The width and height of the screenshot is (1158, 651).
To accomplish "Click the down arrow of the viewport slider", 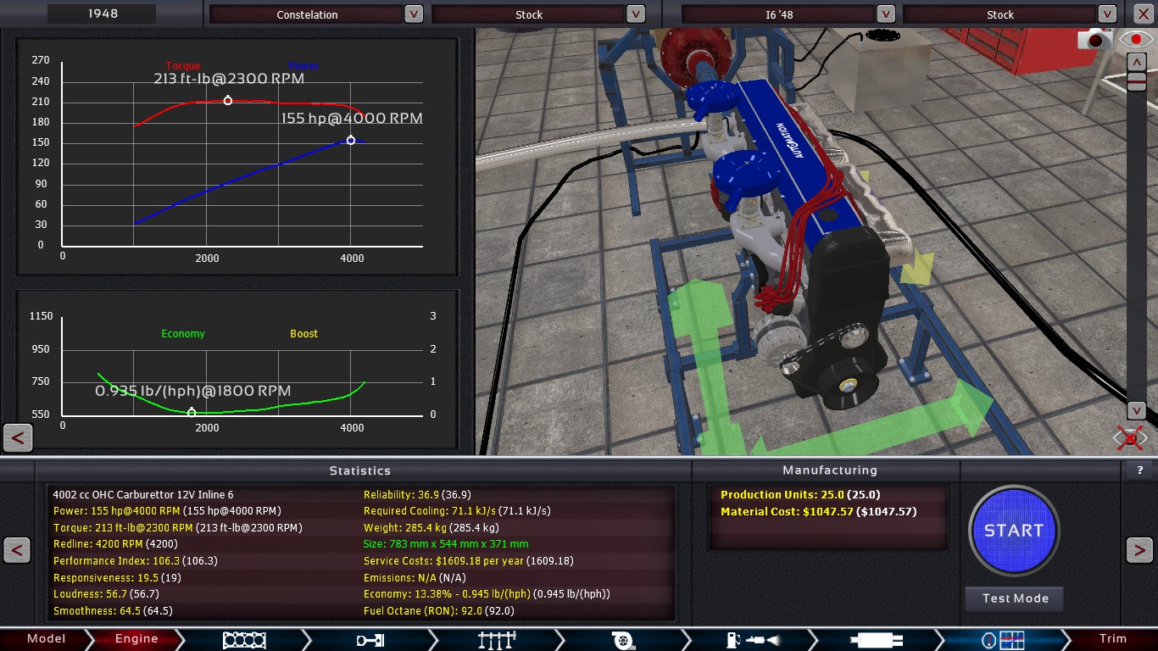I will click(x=1136, y=411).
